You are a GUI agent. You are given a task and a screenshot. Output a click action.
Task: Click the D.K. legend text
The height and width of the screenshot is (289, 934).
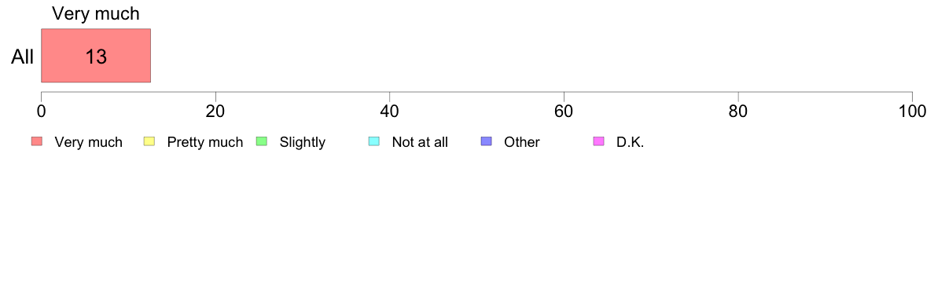point(631,142)
